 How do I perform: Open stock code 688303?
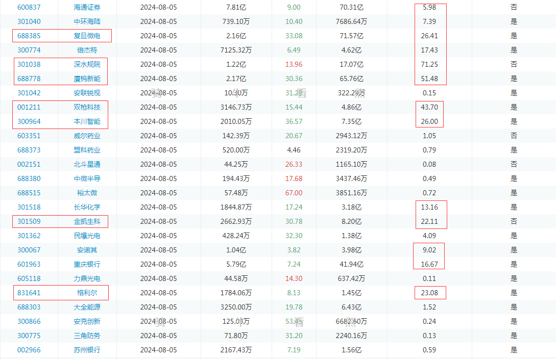click(x=29, y=307)
